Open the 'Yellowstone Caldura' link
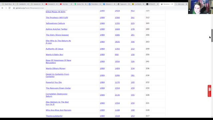The width and height of the screenshot is (213, 120). click(55, 23)
